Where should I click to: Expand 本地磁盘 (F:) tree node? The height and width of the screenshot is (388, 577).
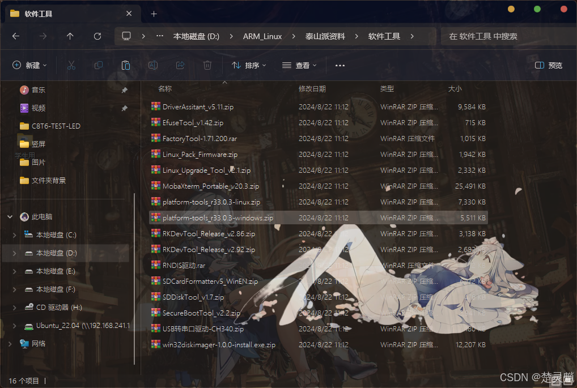pos(14,289)
